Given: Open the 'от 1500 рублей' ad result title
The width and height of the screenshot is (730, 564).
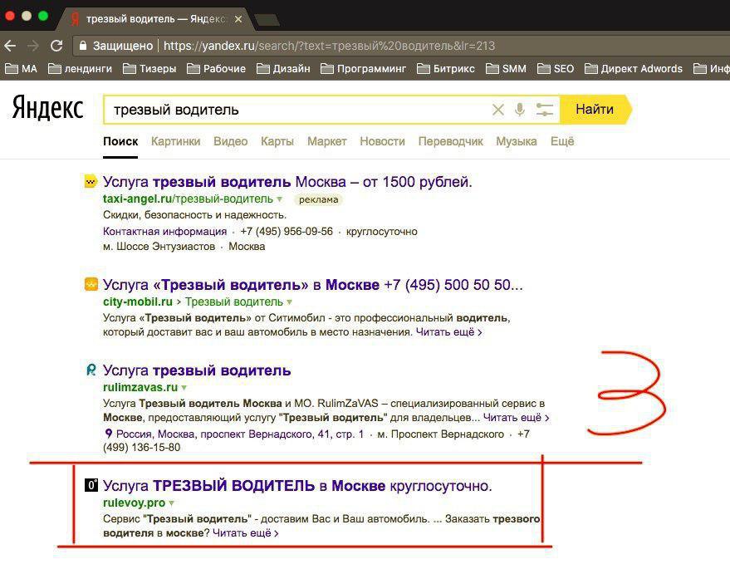Looking at the screenshot, I should [287, 182].
